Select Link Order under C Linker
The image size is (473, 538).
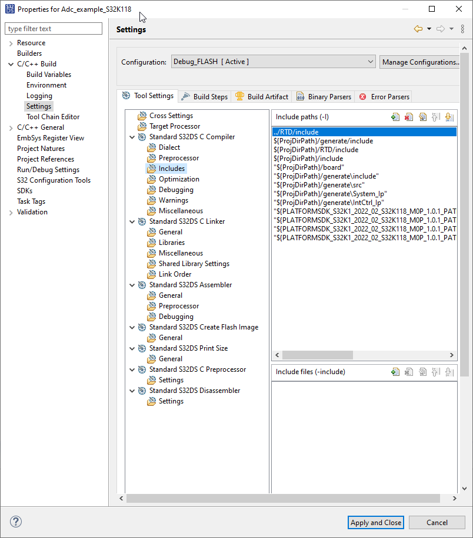pyautogui.click(x=175, y=274)
